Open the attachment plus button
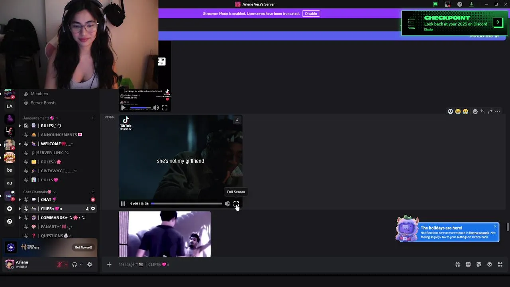 click(x=109, y=264)
